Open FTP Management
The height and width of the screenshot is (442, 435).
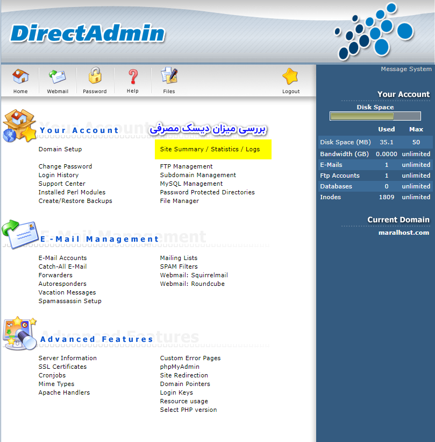click(x=187, y=166)
